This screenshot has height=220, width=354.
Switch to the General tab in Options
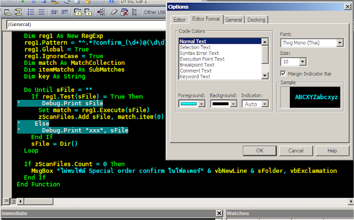pos(233,19)
